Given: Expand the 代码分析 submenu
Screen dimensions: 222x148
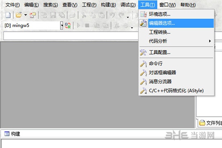Looking at the screenshot, I should pyautogui.click(x=176, y=41).
